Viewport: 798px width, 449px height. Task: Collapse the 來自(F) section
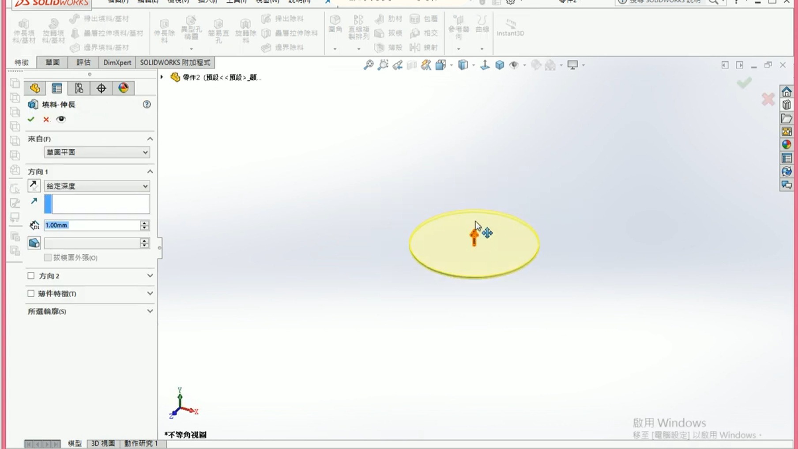point(150,139)
